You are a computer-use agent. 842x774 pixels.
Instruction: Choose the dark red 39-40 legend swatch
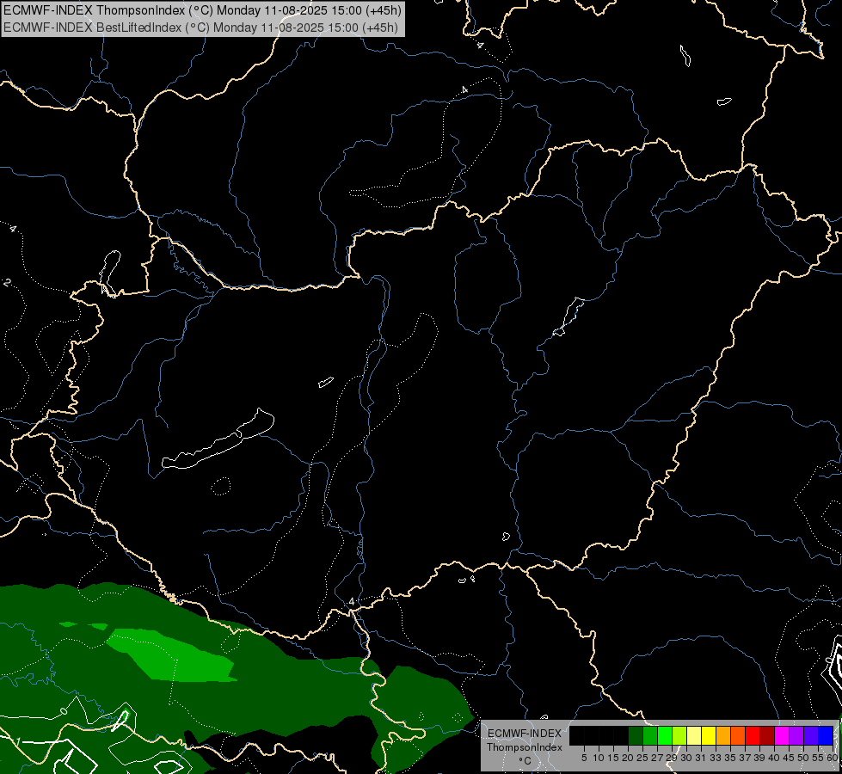[x=768, y=735]
